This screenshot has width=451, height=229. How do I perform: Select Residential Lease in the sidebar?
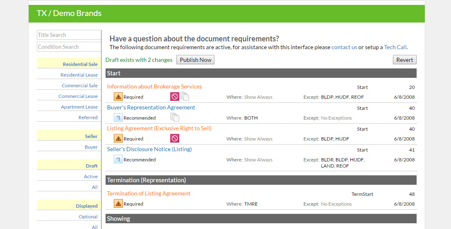(79, 75)
